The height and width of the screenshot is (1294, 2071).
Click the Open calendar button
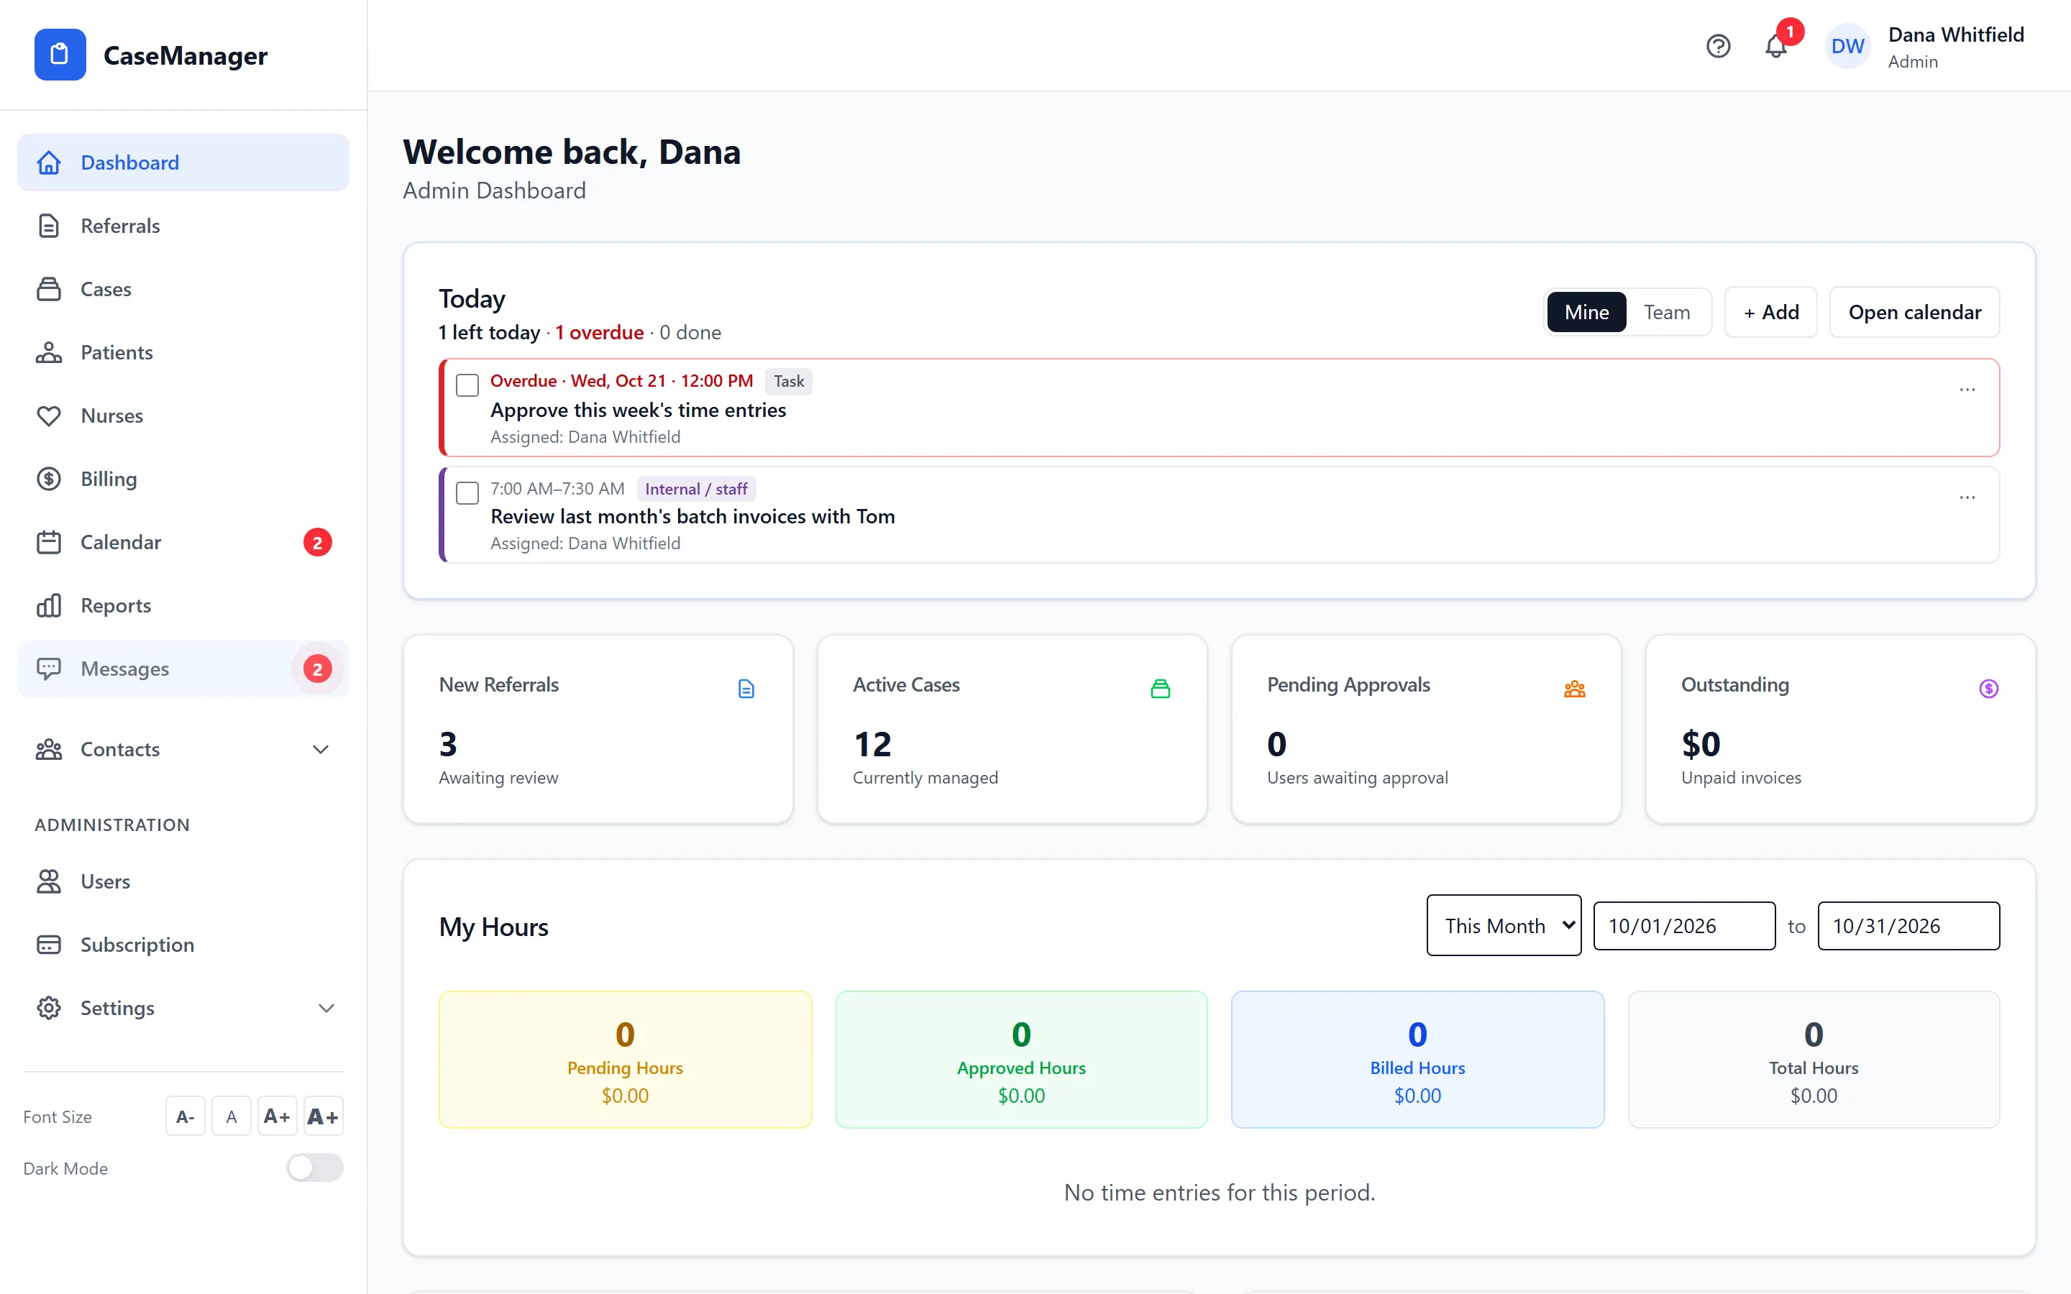(1914, 313)
